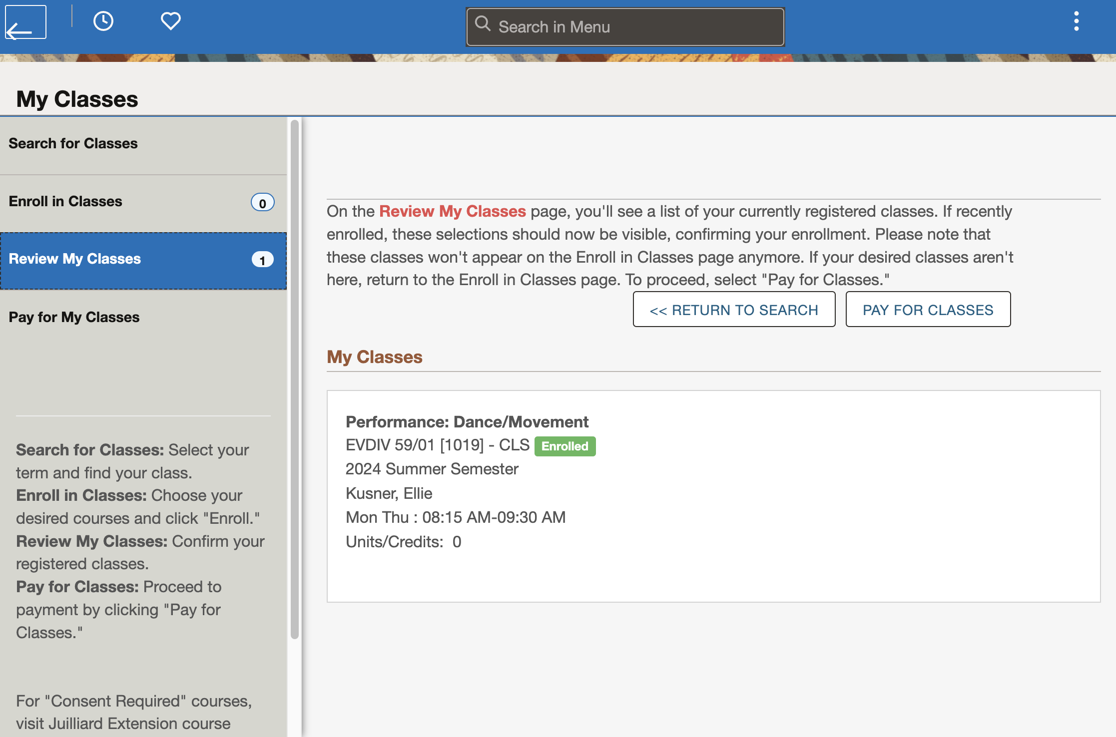Click the My Classes page title
This screenshot has height=737, width=1116.
pyautogui.click(x=77, y=99)
